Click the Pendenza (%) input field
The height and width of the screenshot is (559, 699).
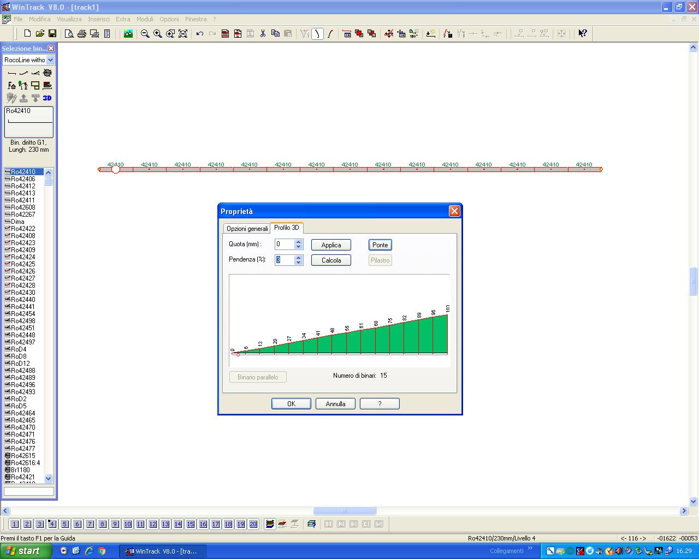click(285, 260)
